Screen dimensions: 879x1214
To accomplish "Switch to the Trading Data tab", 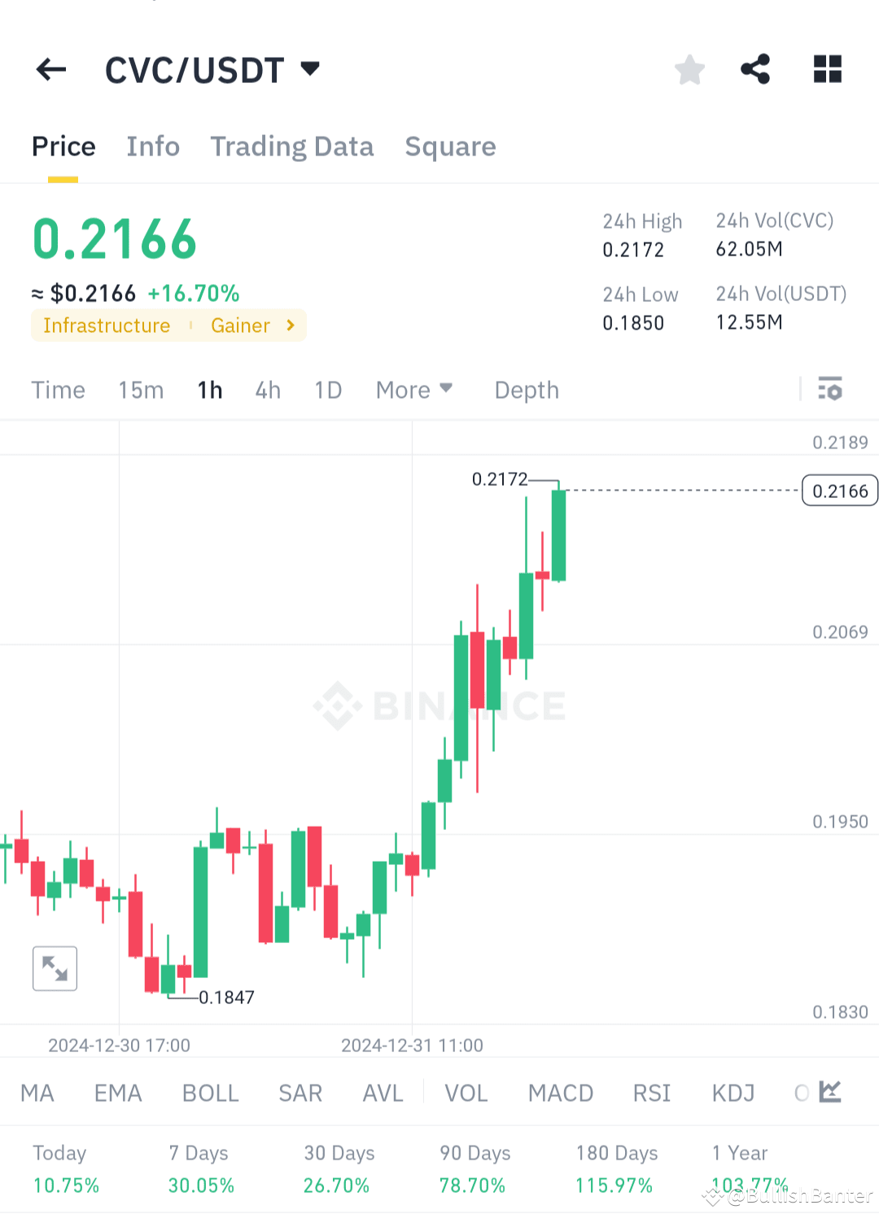I will coord(292,146).
